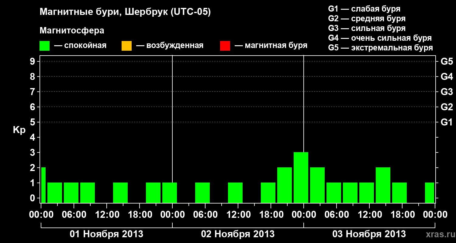Screen dimensions: 456x243
Task: Click the legend line G4 — очень сильная буря
Action: 380,38
